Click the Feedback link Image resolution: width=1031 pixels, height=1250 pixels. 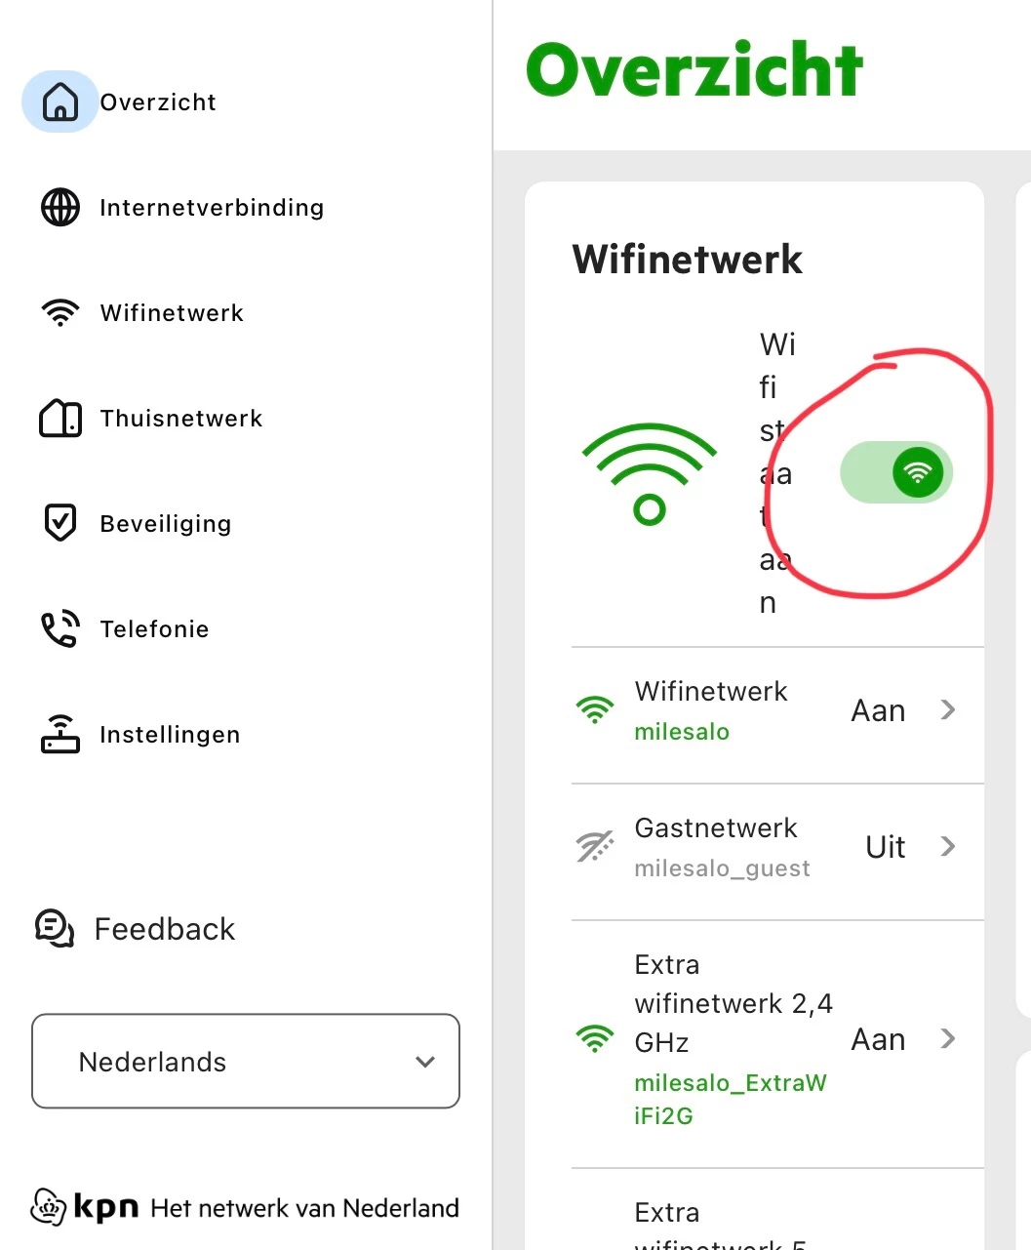(164, 929)
